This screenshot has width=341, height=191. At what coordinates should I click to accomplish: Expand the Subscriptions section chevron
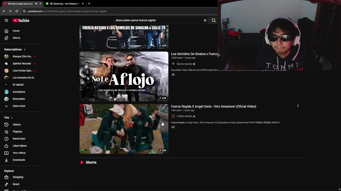pos(25,49)
